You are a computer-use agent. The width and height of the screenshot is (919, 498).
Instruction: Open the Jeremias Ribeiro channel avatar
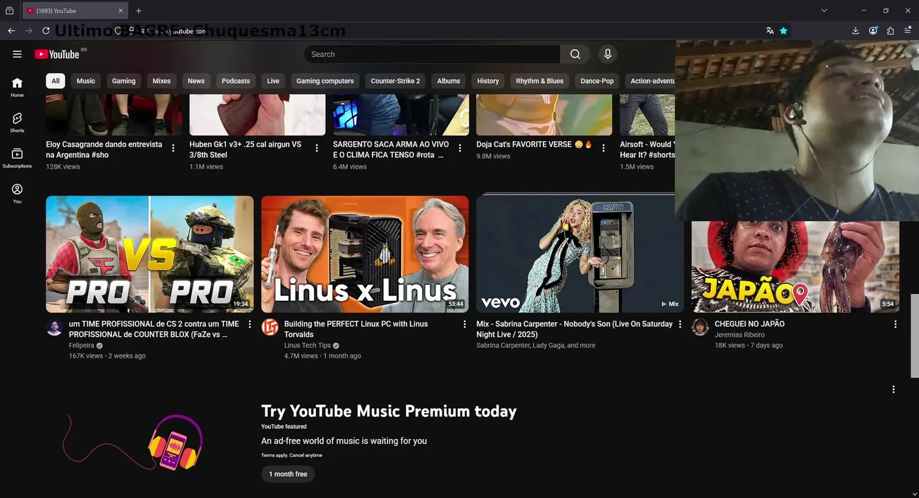point(700,328)
